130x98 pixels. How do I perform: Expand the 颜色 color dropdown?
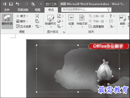pos(27,21)
